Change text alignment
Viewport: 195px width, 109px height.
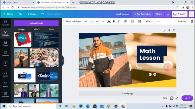pyautogui.click(x=126, y=21)
